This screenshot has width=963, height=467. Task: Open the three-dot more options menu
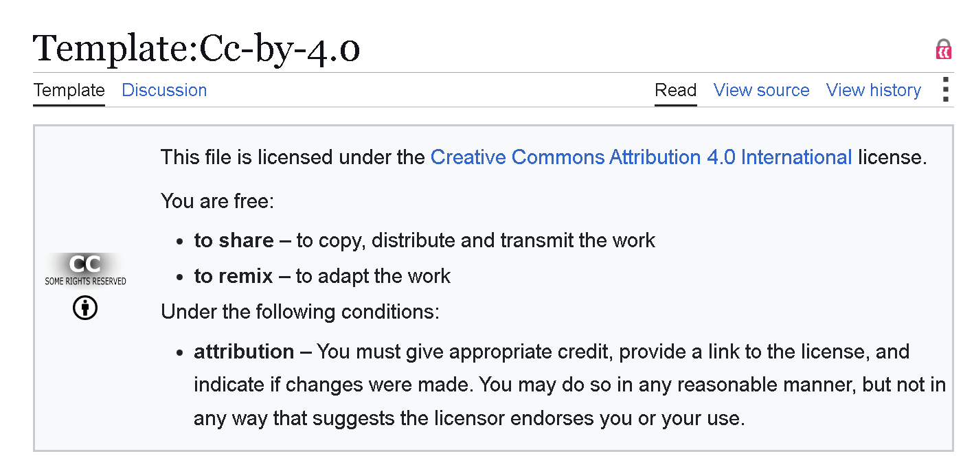946,90
